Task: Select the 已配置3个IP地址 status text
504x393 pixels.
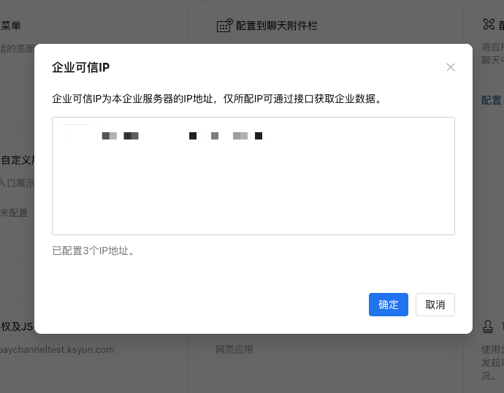Action: [93, 251]
